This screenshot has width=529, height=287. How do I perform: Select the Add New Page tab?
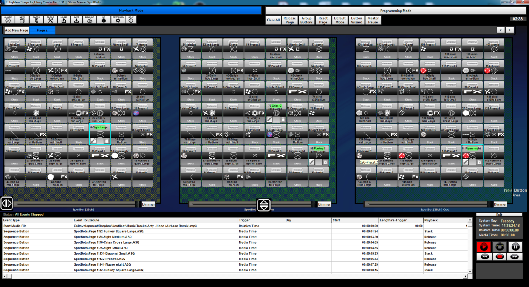[16, 30]
